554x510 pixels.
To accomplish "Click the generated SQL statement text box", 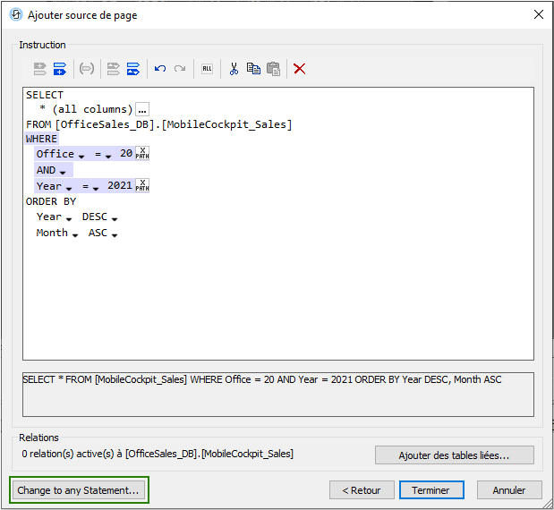I will (277, 394).
